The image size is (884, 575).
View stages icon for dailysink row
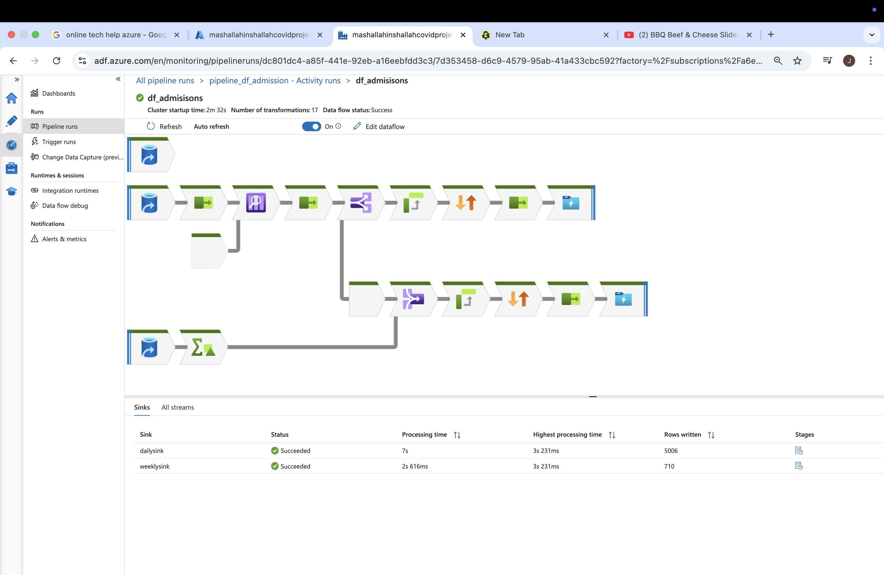coord(799,450)
